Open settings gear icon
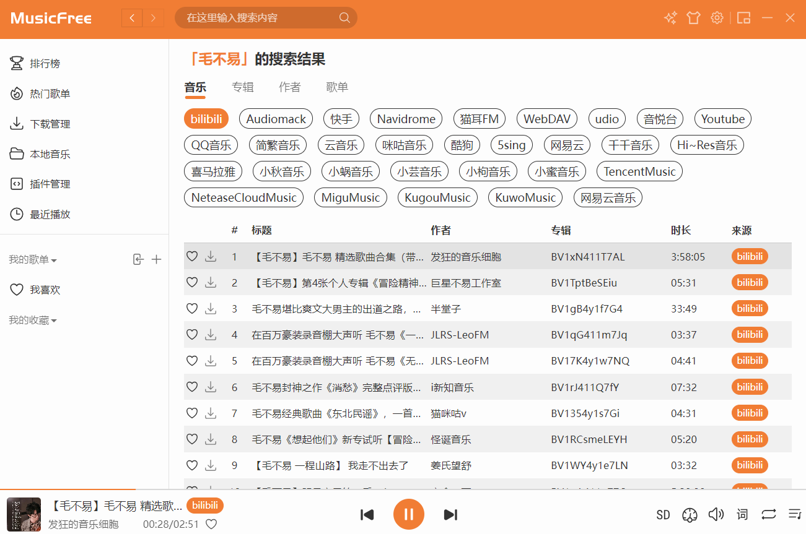The height and width of the screenshot is (534, 806). (x=717, y=18)
